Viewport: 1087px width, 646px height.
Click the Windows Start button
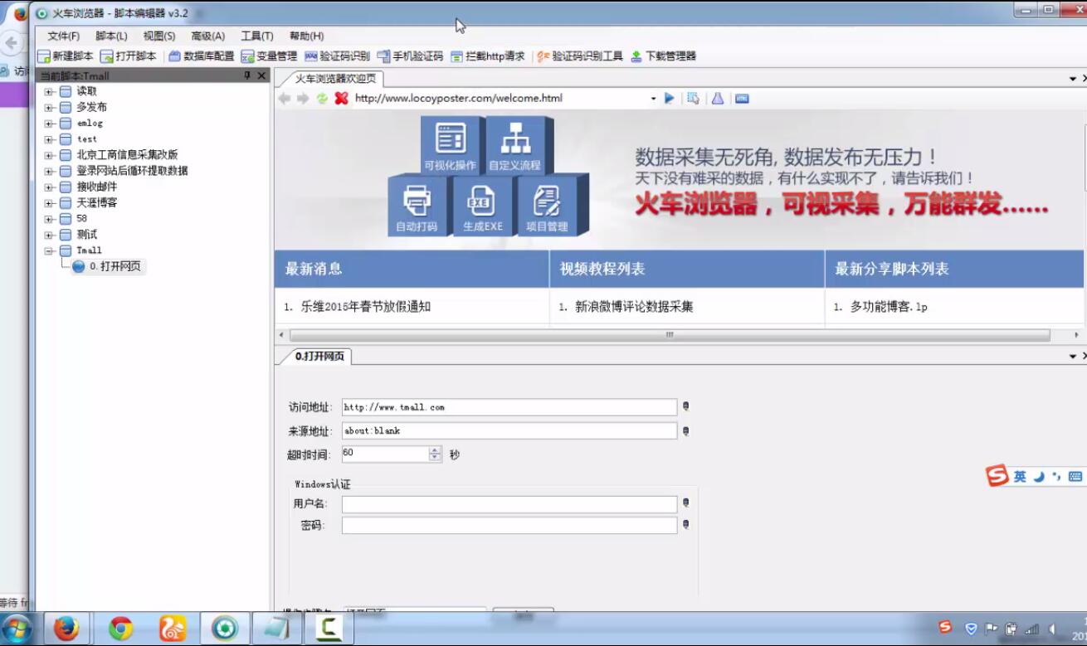click(x=17, y=629)
